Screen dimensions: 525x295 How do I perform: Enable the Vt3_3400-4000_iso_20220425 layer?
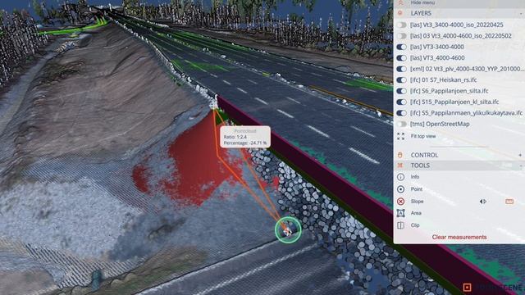coord(402,25)
